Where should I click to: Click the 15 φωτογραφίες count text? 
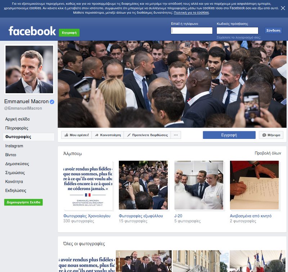(x=133, y=221)
